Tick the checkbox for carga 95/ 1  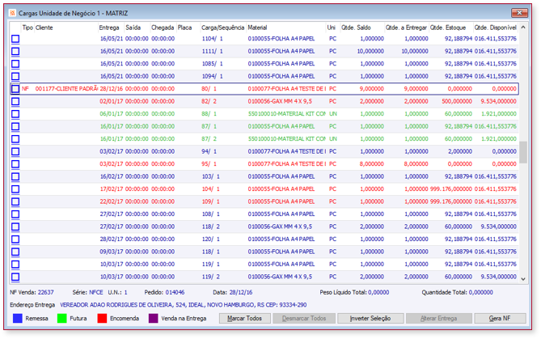[x=15, y=164]
